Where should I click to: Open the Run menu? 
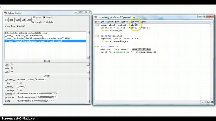click(117, 22)
